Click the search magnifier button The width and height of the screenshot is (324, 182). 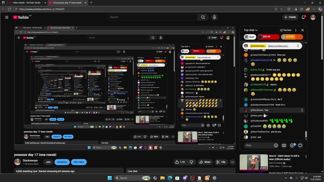click(x=203, y=17)
